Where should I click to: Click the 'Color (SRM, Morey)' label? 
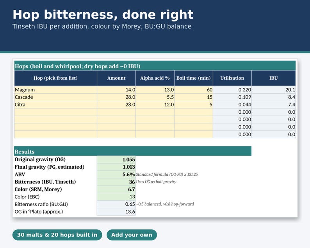38,189
